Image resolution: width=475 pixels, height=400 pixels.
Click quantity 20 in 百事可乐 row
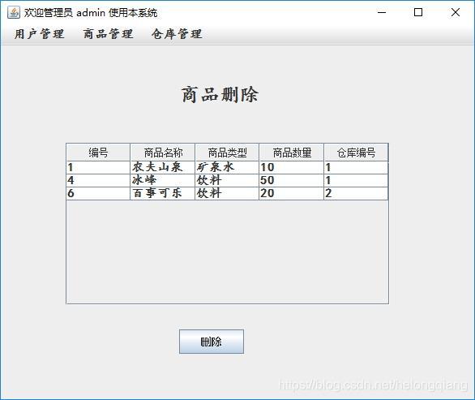tap(292, 193)
